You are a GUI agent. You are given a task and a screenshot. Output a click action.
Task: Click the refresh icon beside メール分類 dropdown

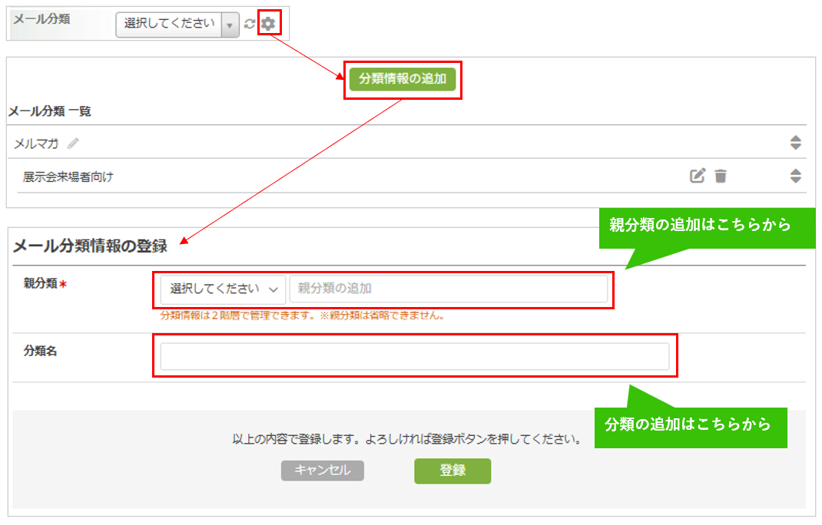coord(249,24)
